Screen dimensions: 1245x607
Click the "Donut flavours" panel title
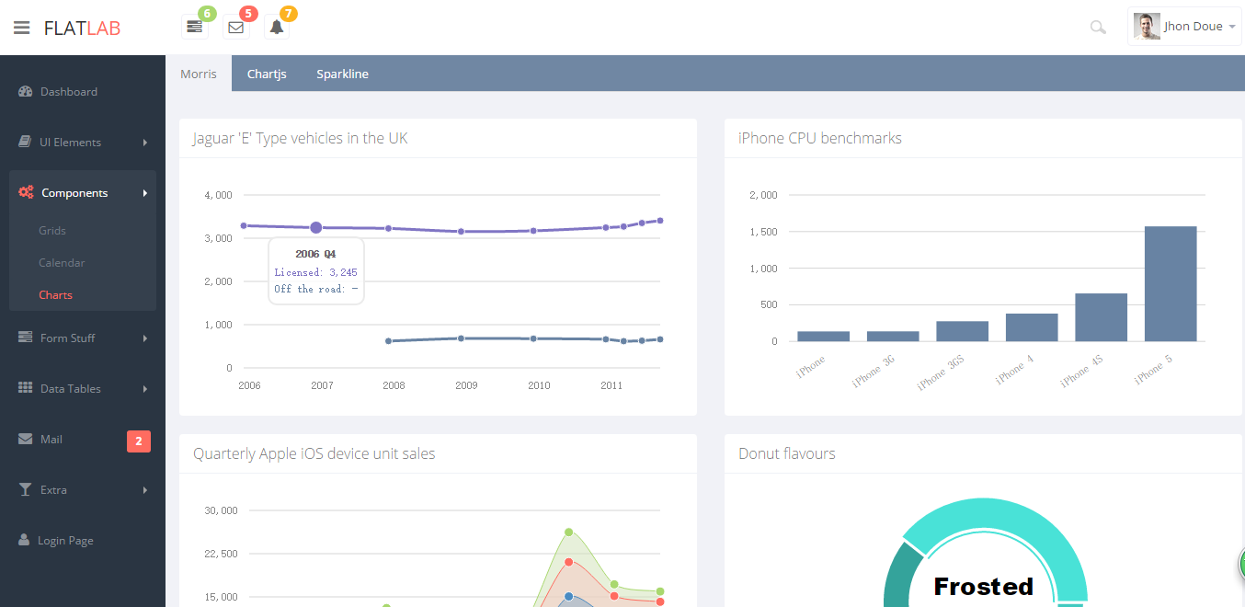coord(787,453)
